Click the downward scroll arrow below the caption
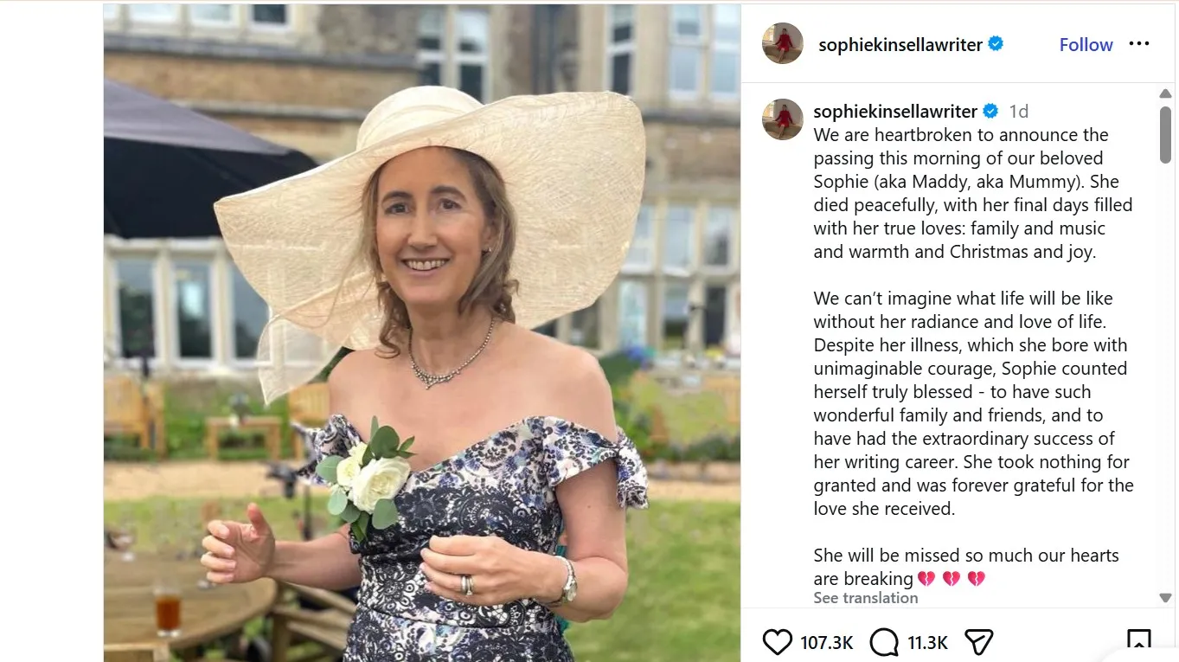Image resolution: width=1179 pixels, height=662 pixels. (x=1165, y=596)
